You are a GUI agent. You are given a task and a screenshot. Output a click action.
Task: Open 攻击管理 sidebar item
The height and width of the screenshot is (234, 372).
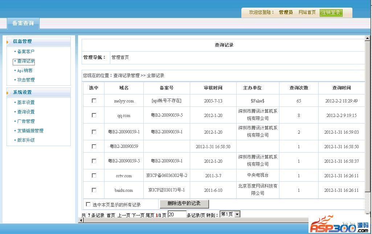[x=26, y=80]
